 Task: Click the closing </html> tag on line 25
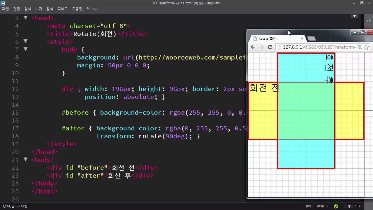[45, 191]
